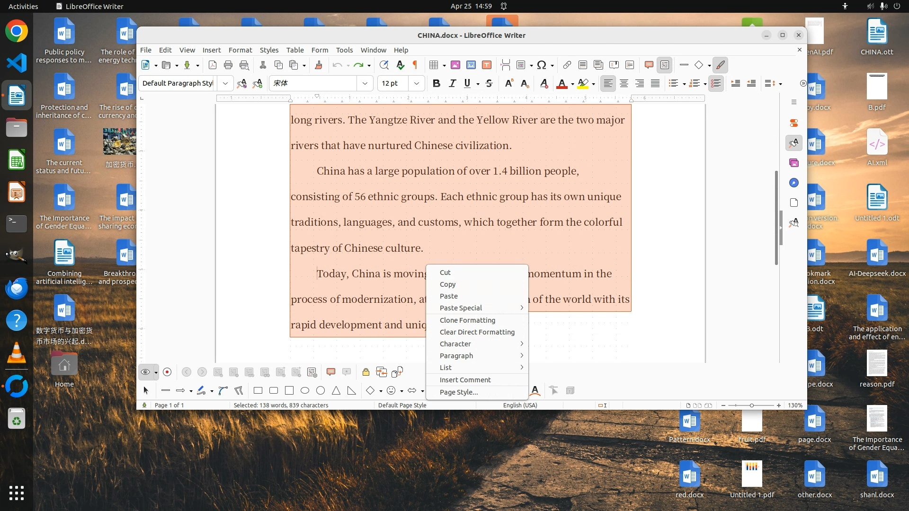Click the Italic formatting icon

[452, 83]
